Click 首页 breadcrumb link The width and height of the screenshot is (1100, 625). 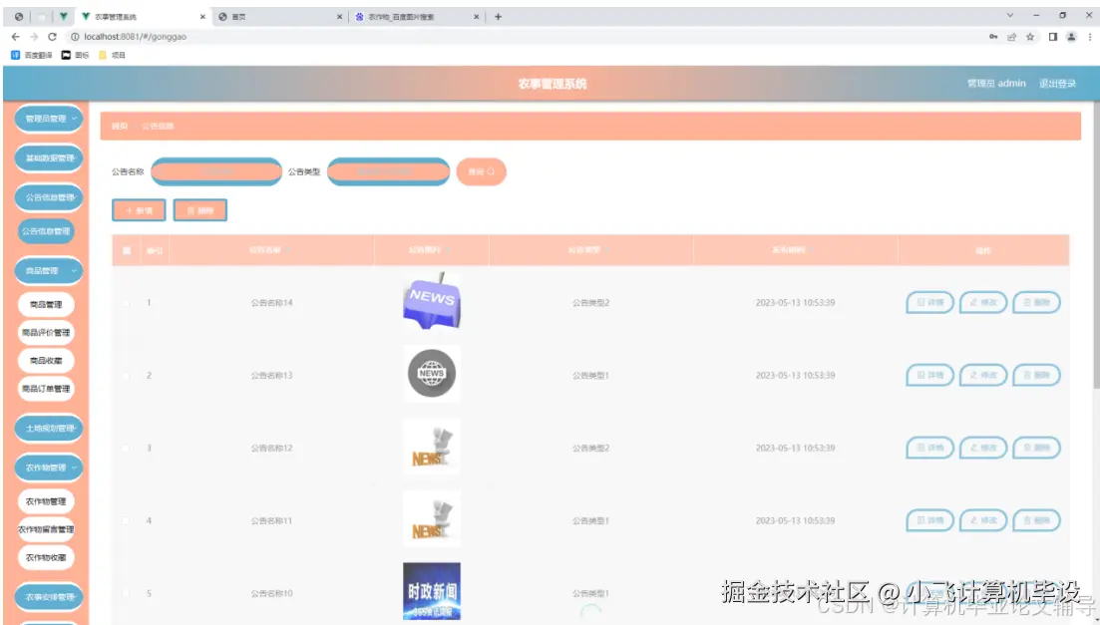click(120, 127)
